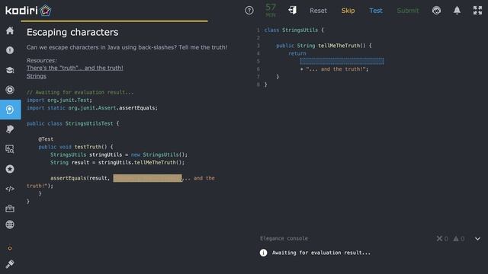Click the exclamation alert sidebar icon
This screenshot has width=488, height=274.
click(x=10, y=50)
